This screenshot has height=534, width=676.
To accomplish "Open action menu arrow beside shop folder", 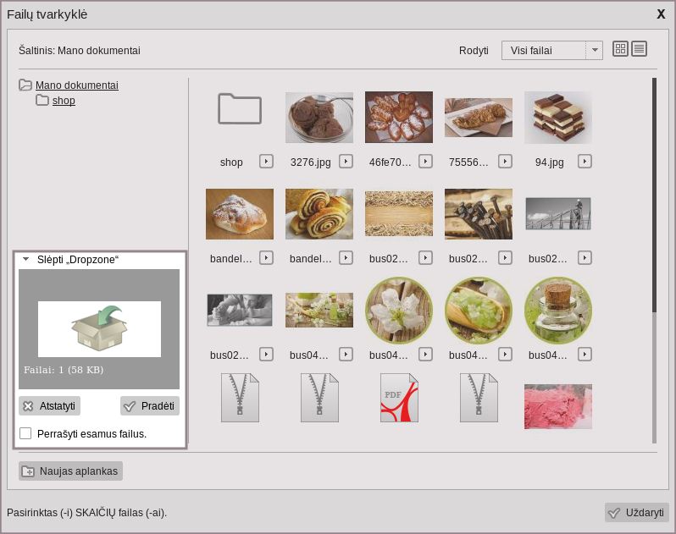I will (266, 161).
